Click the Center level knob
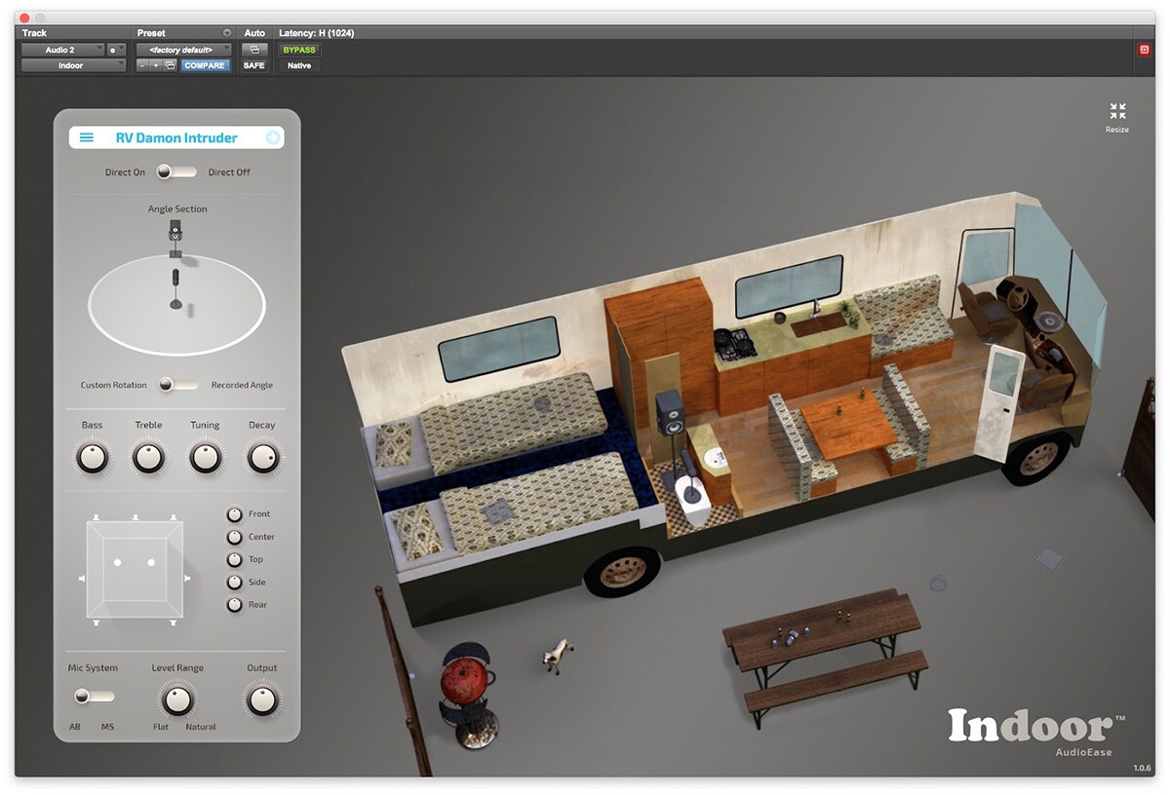Image resolution: width=1170 pixels, height=795 pixels. coord(234,537)
